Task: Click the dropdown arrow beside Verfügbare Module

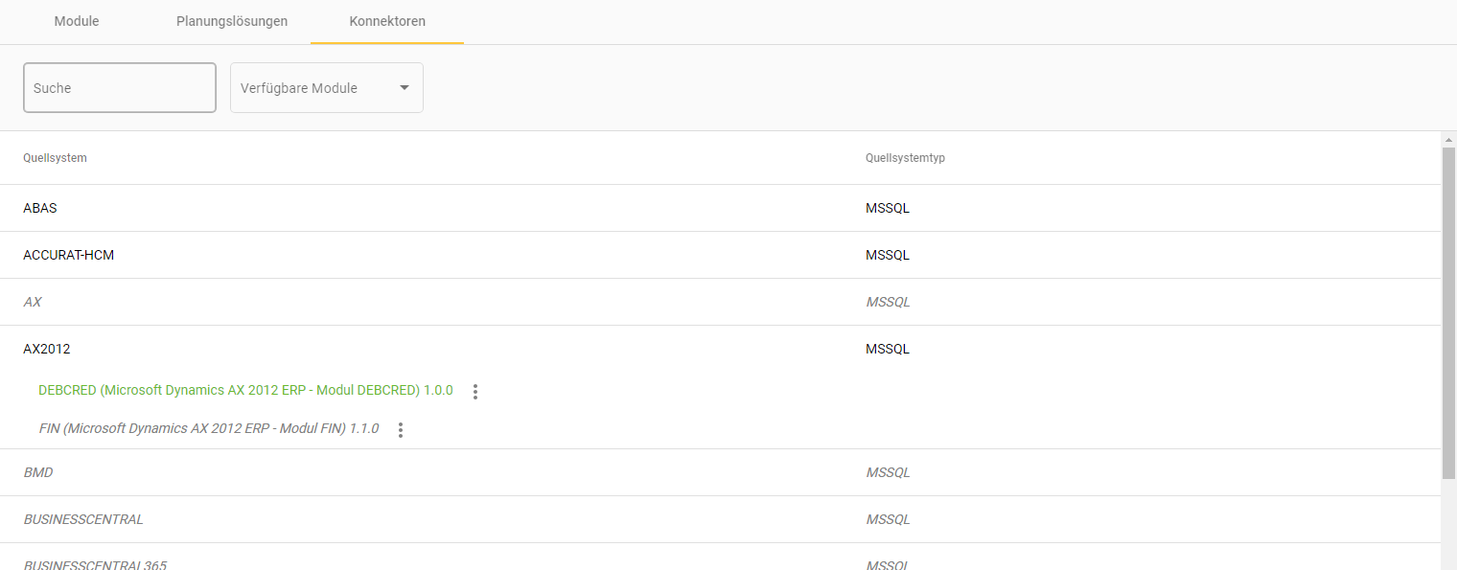Action: point(405,88)
